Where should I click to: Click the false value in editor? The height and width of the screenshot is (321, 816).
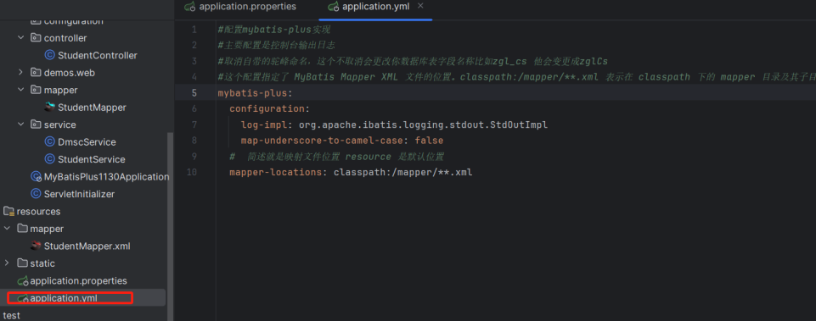(x=429, y=141)
